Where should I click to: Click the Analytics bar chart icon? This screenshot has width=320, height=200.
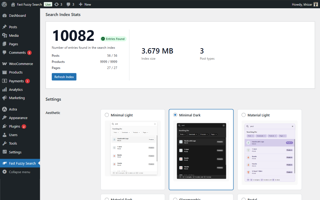[x=5, y=89]
